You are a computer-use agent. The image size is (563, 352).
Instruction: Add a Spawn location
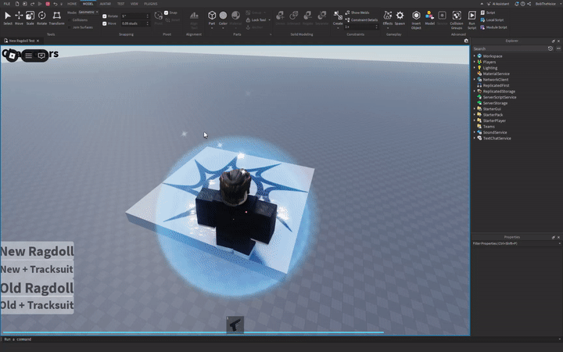(400, 16)
